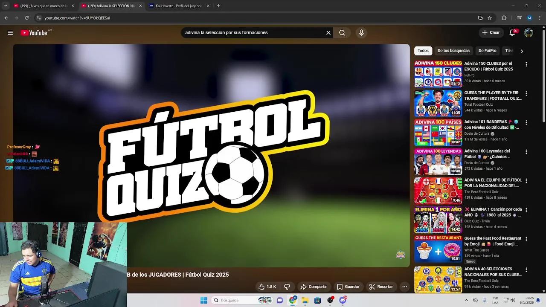
Task: Go to the YouTube home logo
Action: pyautogui.click(x=34, y=33)
